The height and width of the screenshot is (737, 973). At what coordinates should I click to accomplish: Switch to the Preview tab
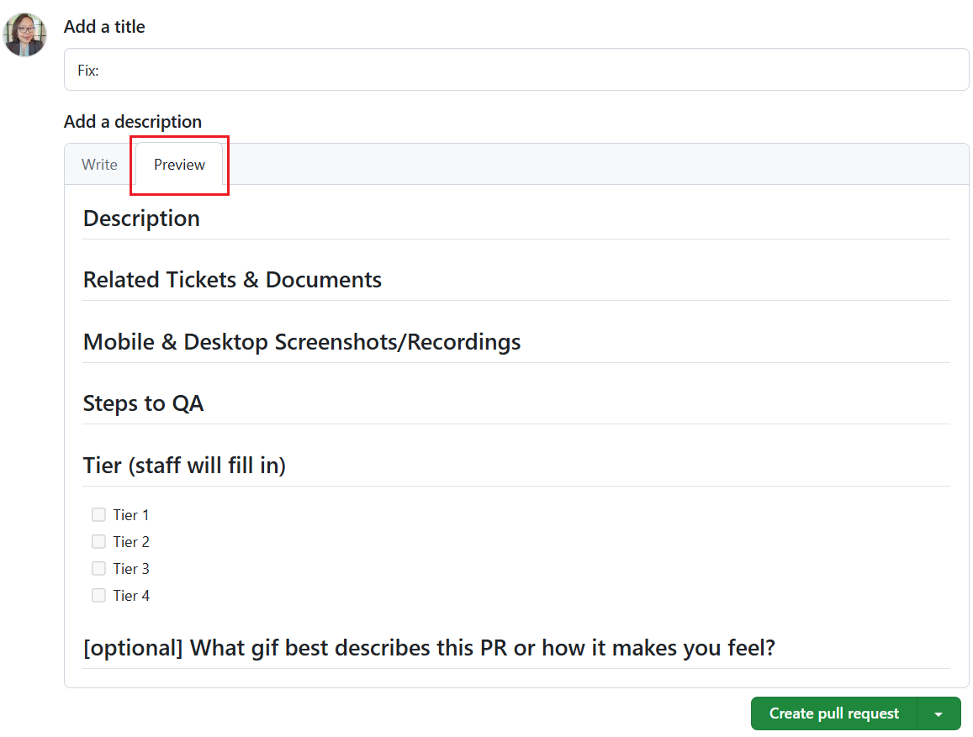[178, 164]
